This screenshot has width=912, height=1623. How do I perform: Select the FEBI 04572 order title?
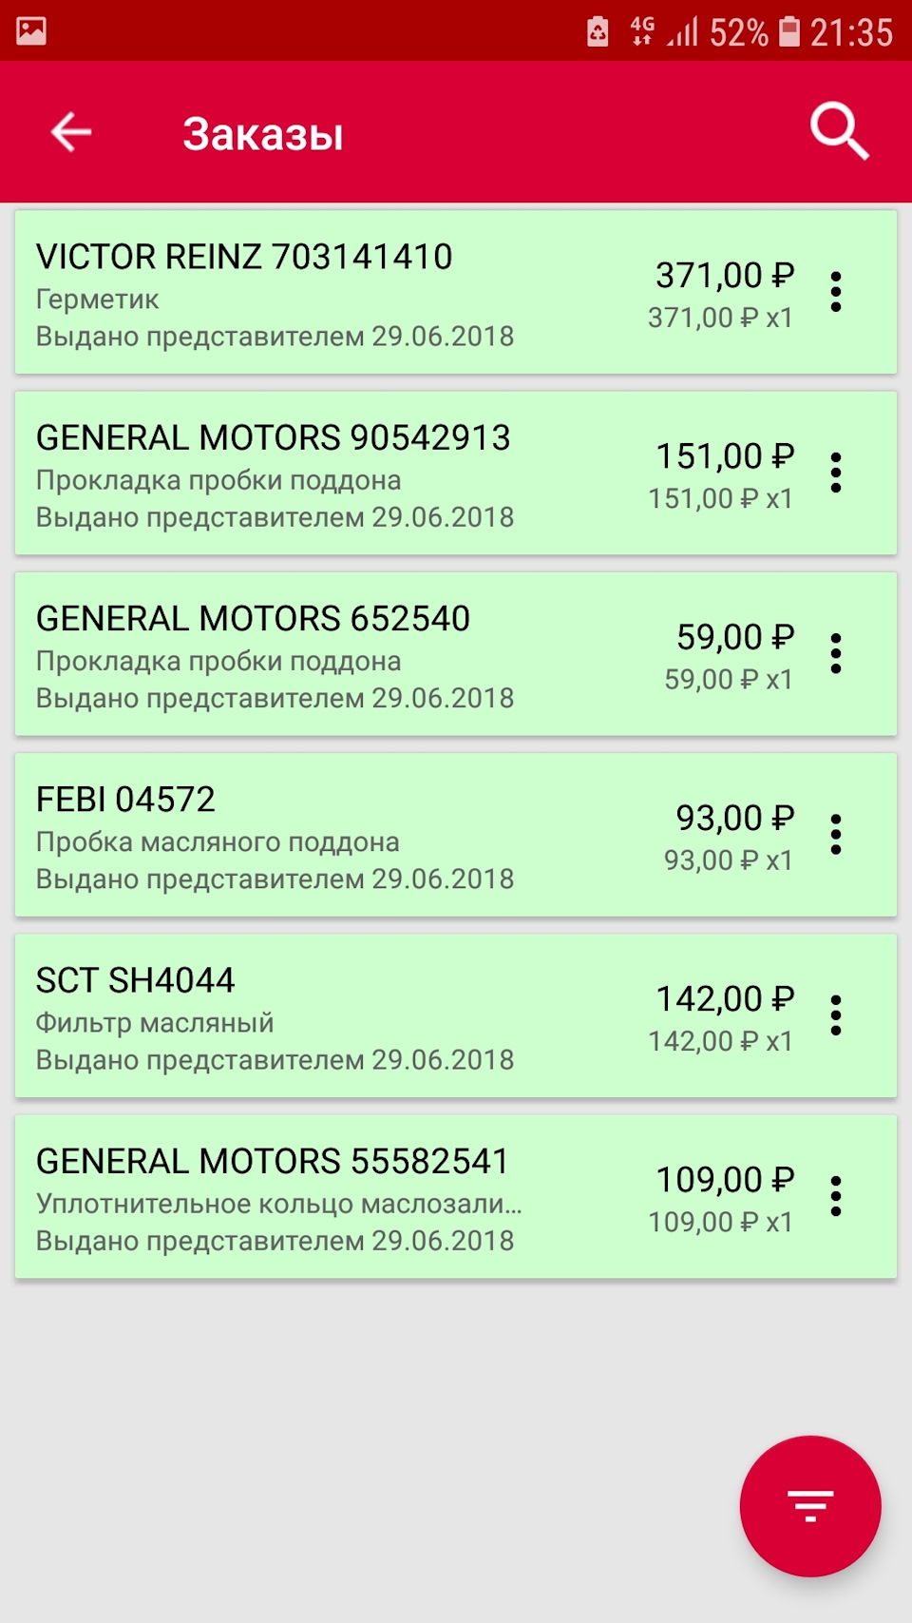point(125,800)
